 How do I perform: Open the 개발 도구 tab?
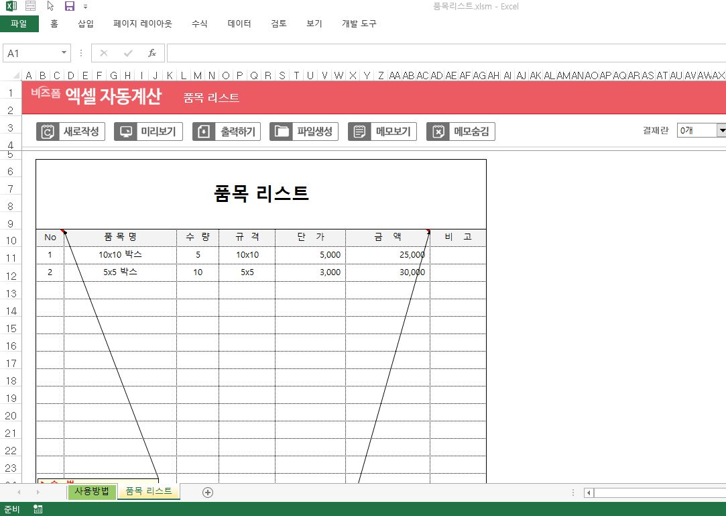point(359,23)
